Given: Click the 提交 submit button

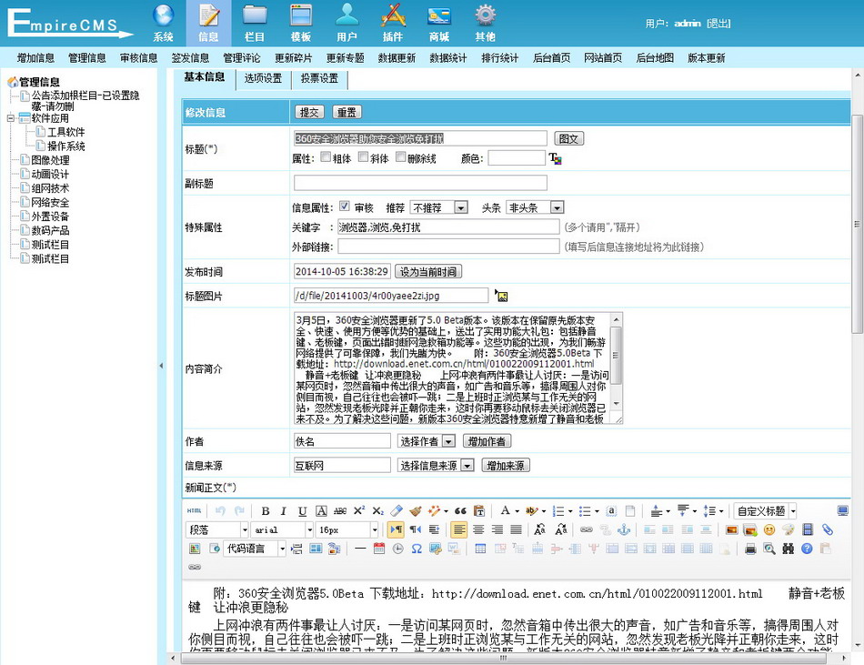Looking at the screenshot, I should pos(309,112).
